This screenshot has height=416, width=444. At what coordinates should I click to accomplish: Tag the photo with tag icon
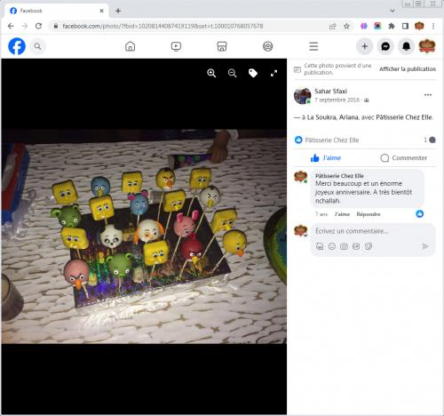(253, 73)
